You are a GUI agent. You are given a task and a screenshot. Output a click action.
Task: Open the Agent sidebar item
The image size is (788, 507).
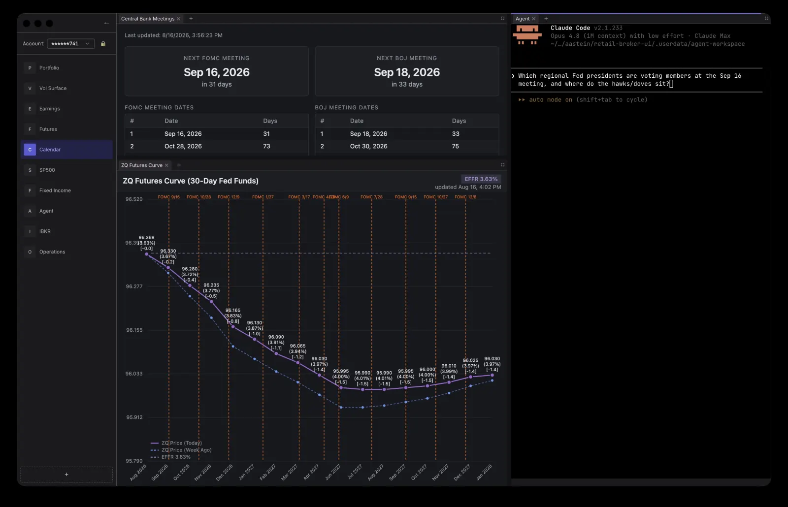pos(66,211)
